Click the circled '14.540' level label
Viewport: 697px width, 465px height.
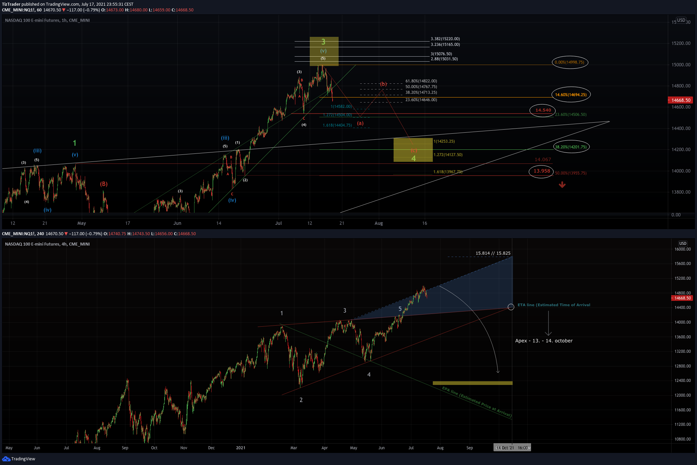point(543,110)
